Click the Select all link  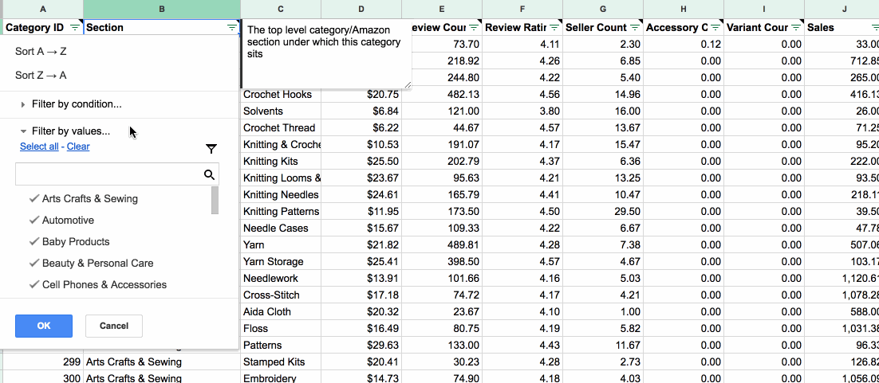pos(39,147)
